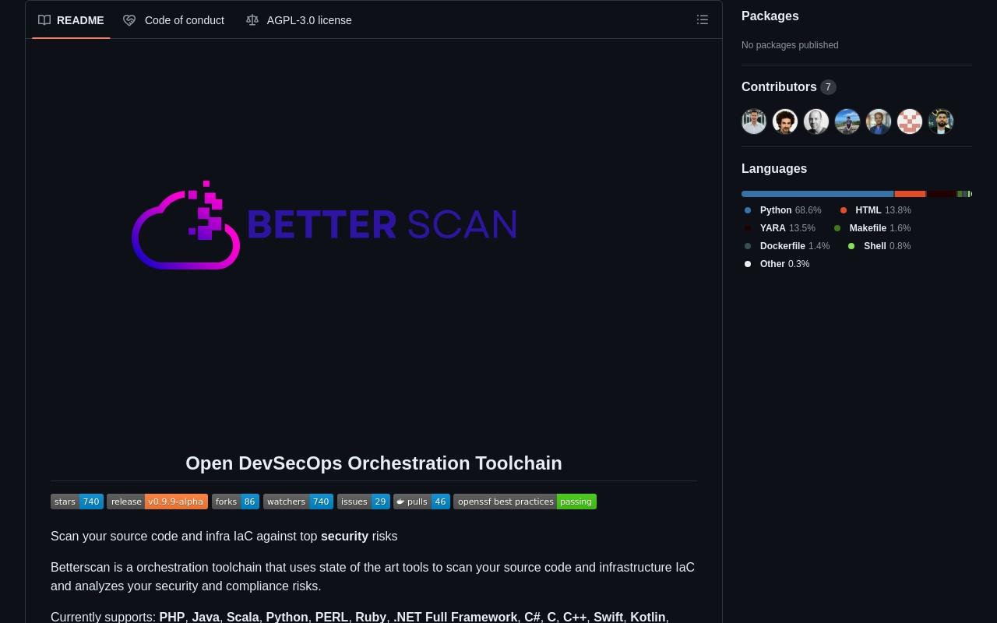
Task: Open the AGPL-3.0 license tab
Action: pos(299,20)
